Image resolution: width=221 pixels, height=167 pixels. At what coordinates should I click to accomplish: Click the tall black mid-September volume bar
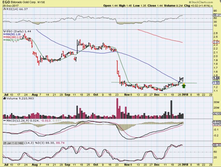(x=77, y=112)
